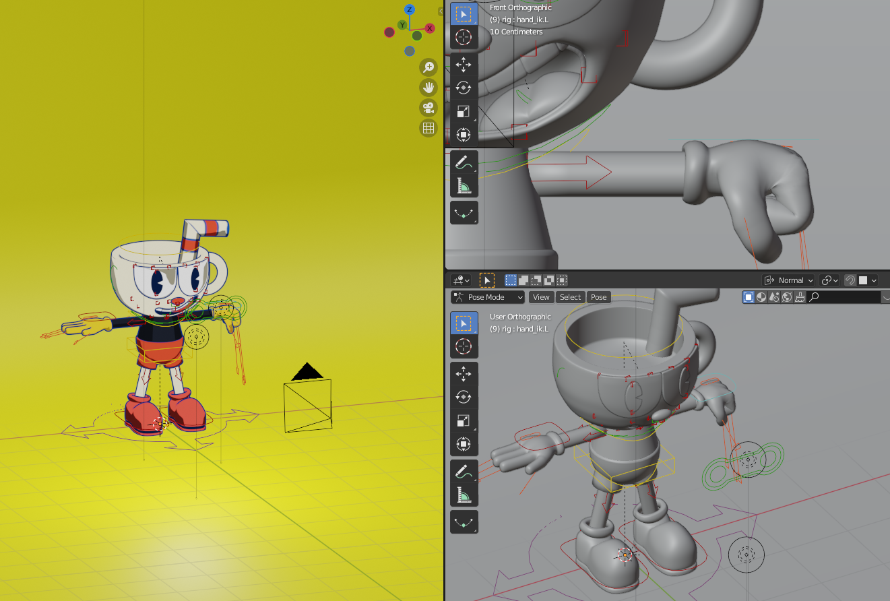Select Annotate pencil in User Orthographic toolbar
The height and width of the screenshot is (601, 890).
point(464,471)
